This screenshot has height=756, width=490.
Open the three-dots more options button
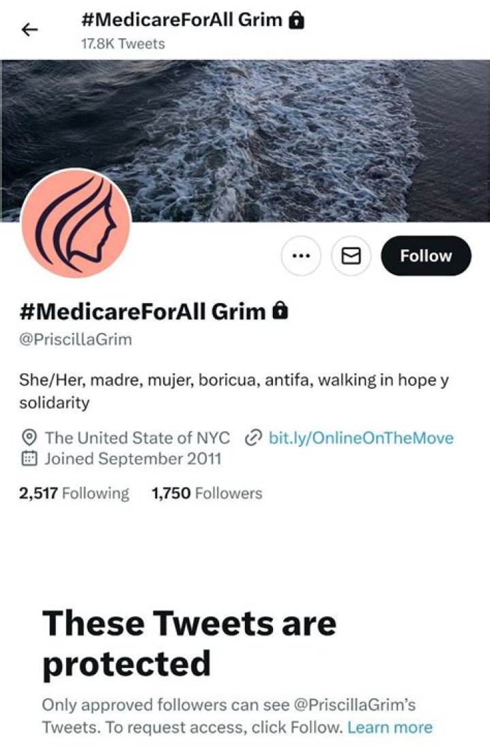pyautogui.click(x=301, y=256)
